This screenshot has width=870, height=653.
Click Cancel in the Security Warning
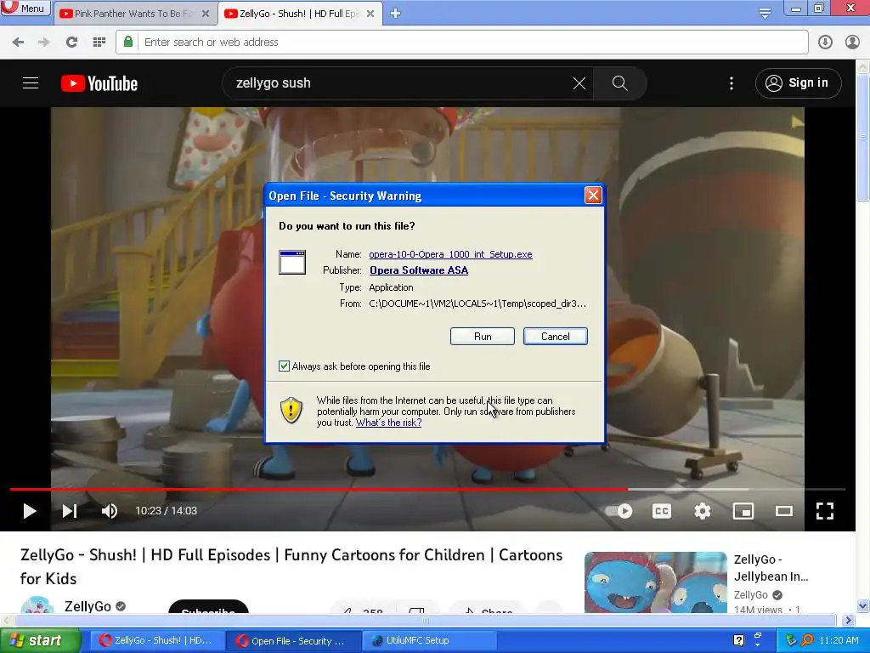[555, 337]
